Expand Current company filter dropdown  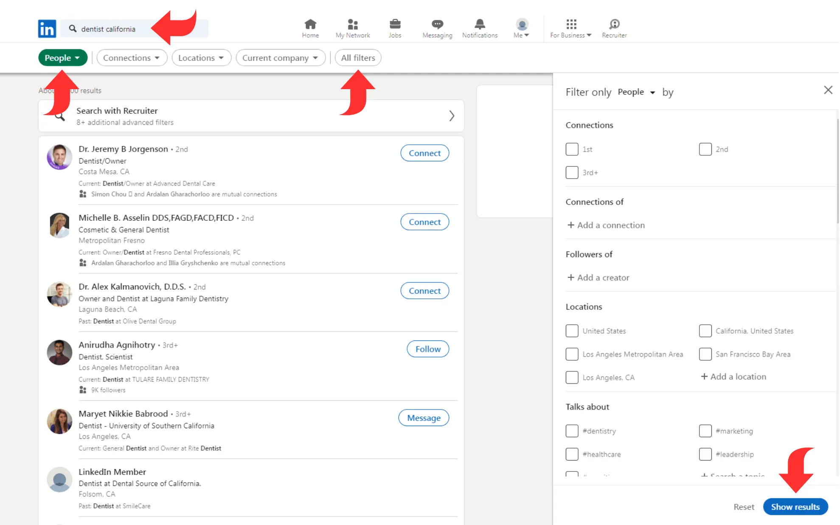point(280,58)
